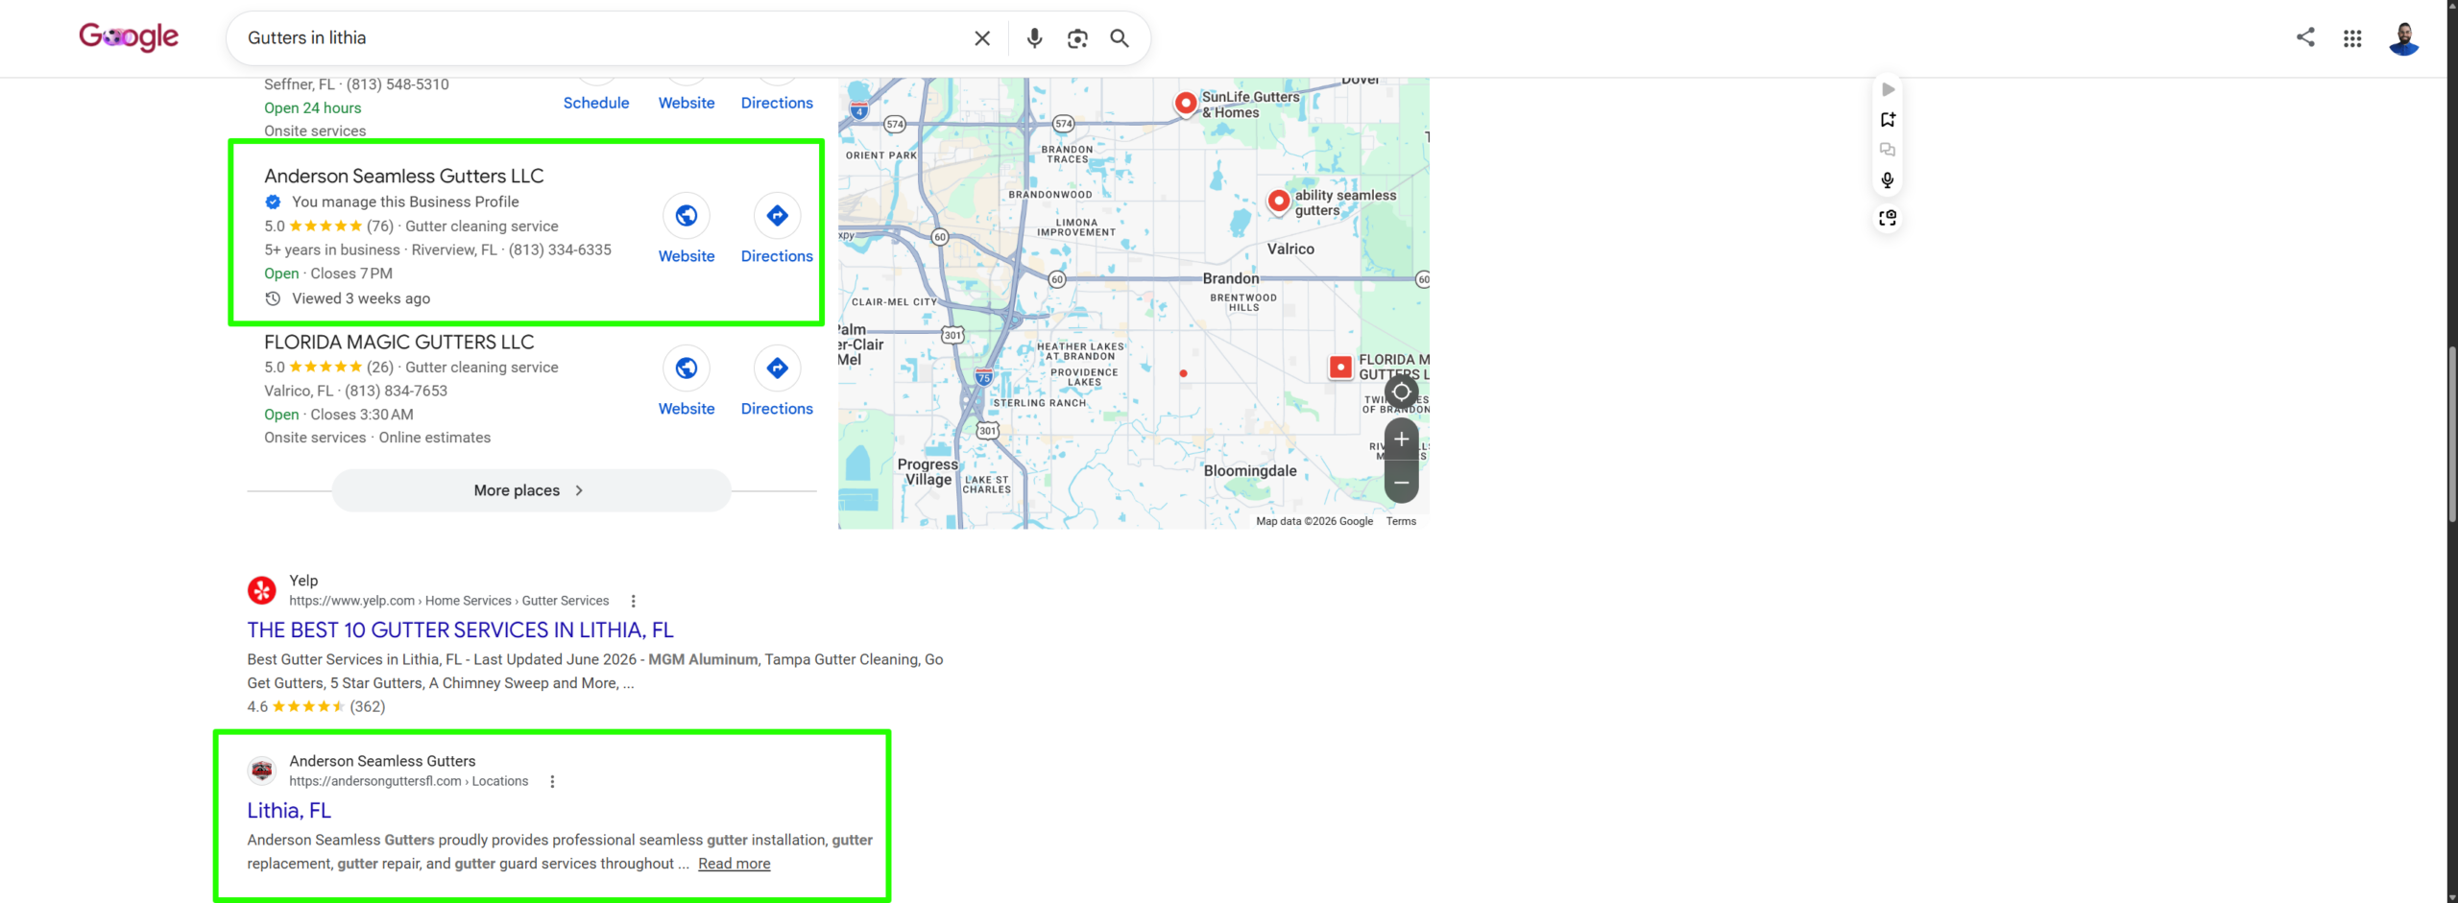This screenshot has width=2458, height=903.
Task: Click the Terms link on the map
Action: pos(1402,521)
